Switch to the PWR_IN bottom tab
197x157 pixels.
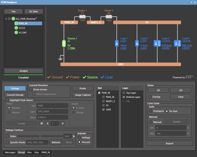46,152
